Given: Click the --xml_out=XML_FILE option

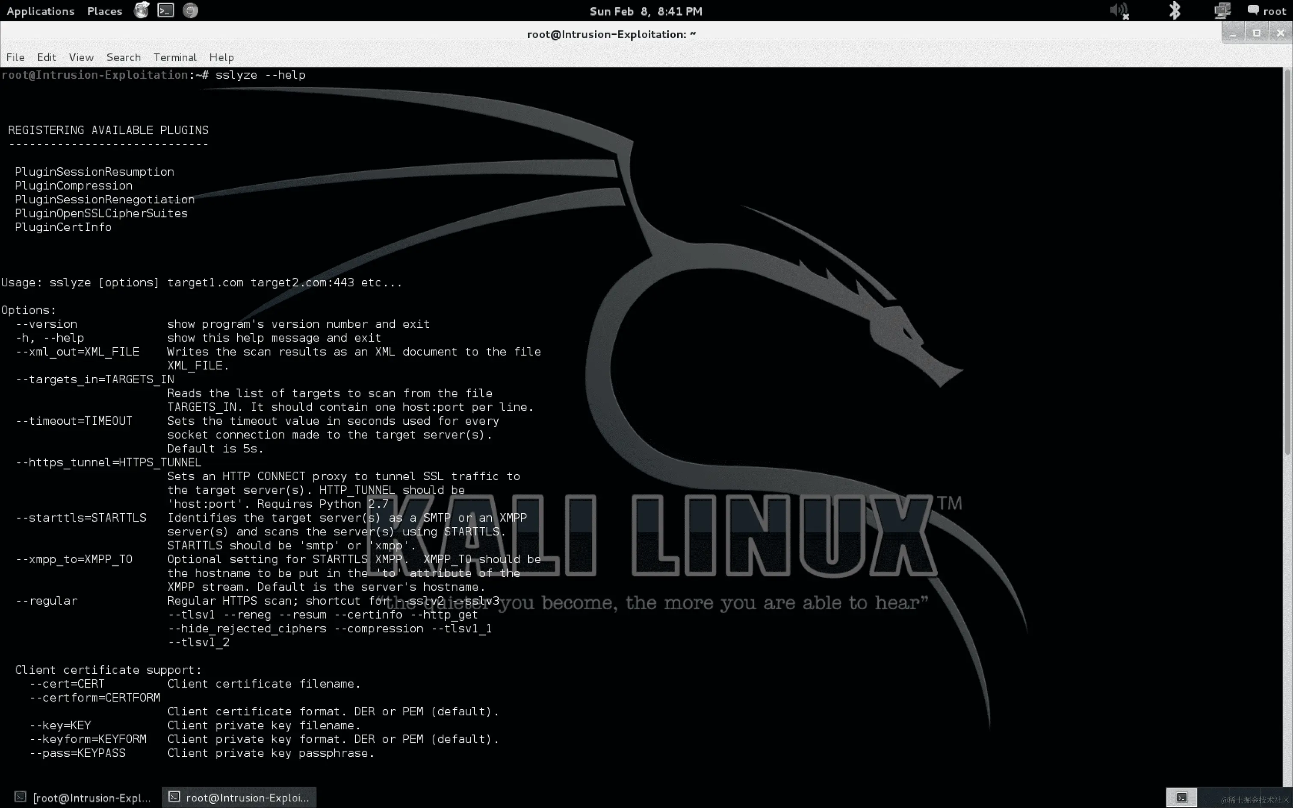Looking at the screenshot, I should (x=77, y=352).
